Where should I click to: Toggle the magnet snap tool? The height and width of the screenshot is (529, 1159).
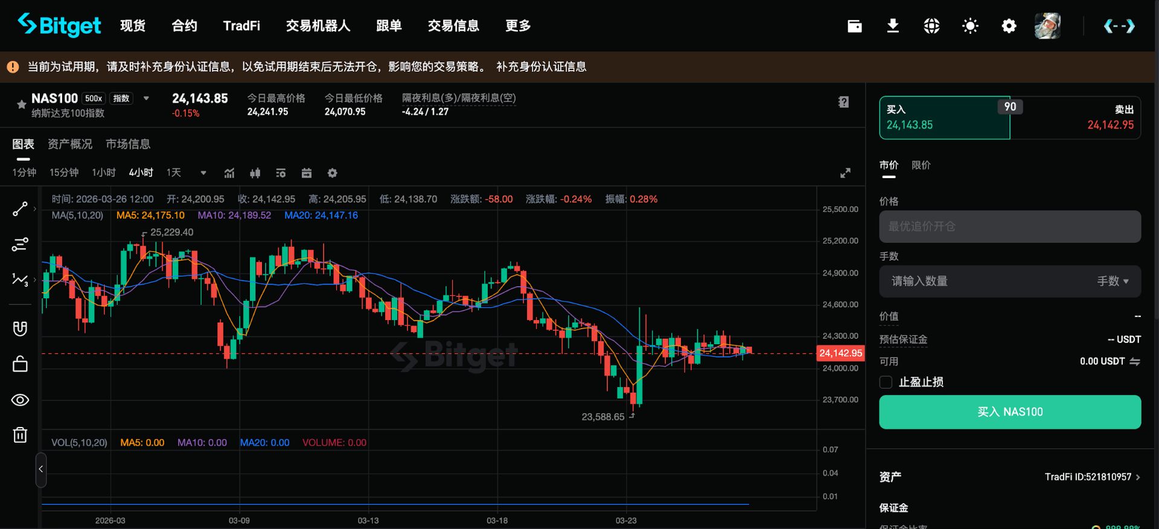pos(20,329)
